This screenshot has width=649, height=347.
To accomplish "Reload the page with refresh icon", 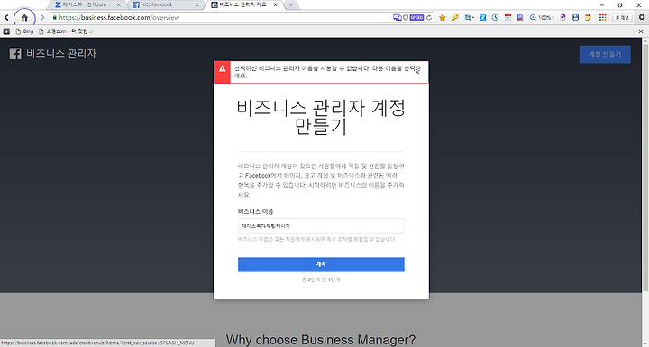I will 429,17.
